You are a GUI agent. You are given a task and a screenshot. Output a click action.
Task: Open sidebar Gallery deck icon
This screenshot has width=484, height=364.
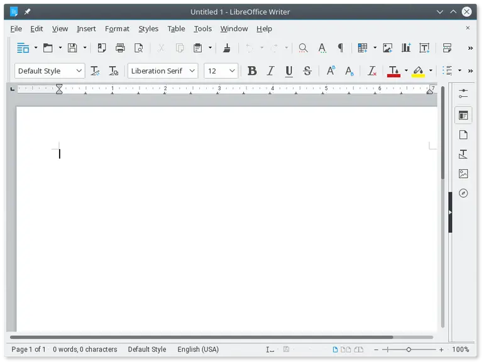463,174
